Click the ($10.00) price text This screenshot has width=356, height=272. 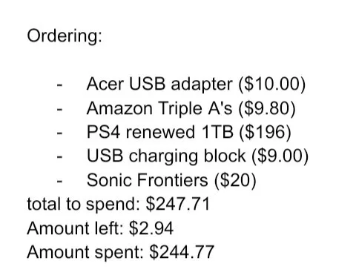272,84
